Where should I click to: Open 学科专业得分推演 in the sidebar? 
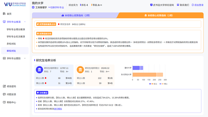pos(16,30)
